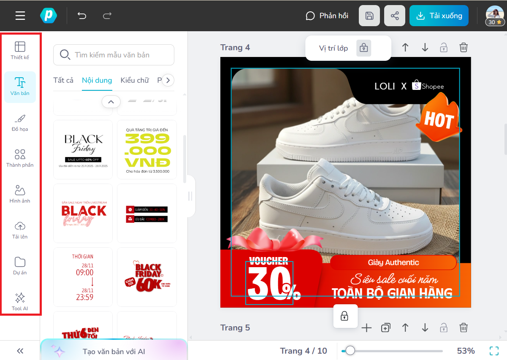Expand more text category tabs arrow
Image resolution: width=507 pixels, height=360 pixels.
coord(168,80)
